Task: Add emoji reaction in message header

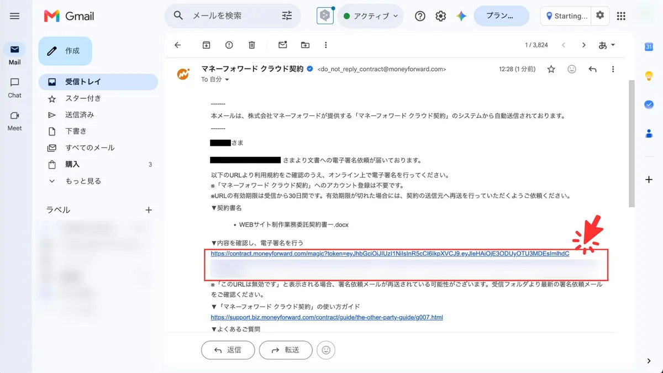Action: pos(572,69)
